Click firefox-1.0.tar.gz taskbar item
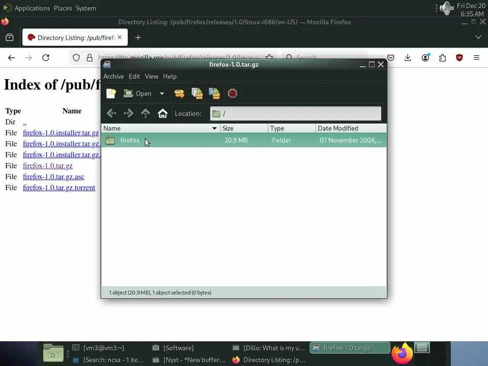Image resolution: width=488 pixels, height=366 pixels. point(350,348)
